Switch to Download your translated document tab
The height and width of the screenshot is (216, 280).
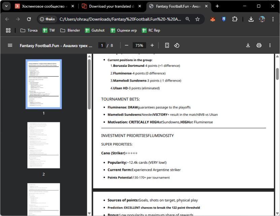109,6
